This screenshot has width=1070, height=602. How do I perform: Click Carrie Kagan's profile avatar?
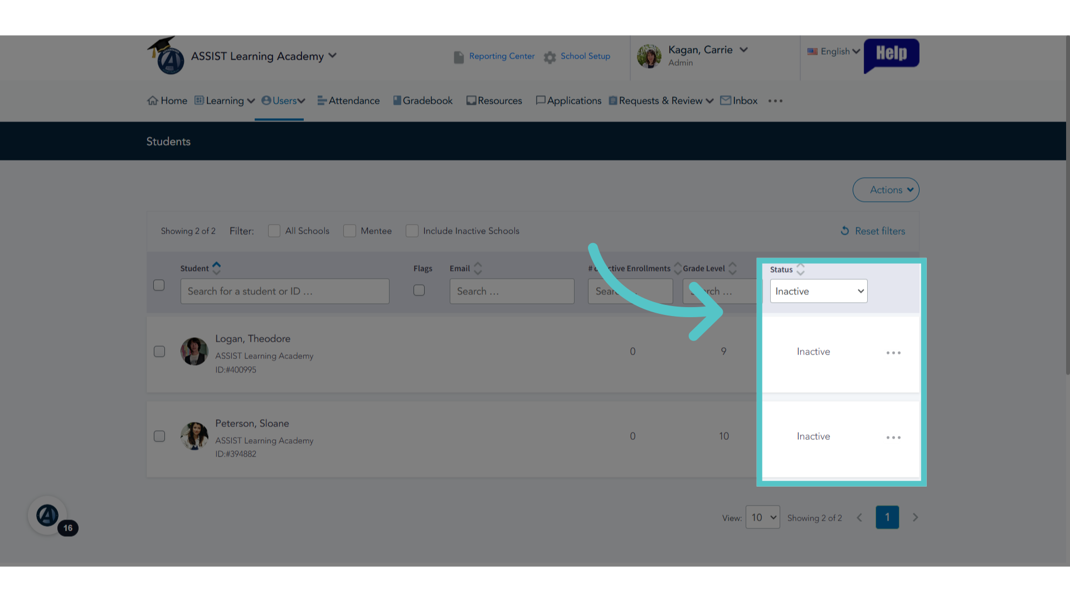coord(649,56)
